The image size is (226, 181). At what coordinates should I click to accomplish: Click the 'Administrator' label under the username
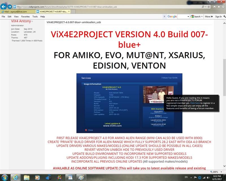pos(18,25)
